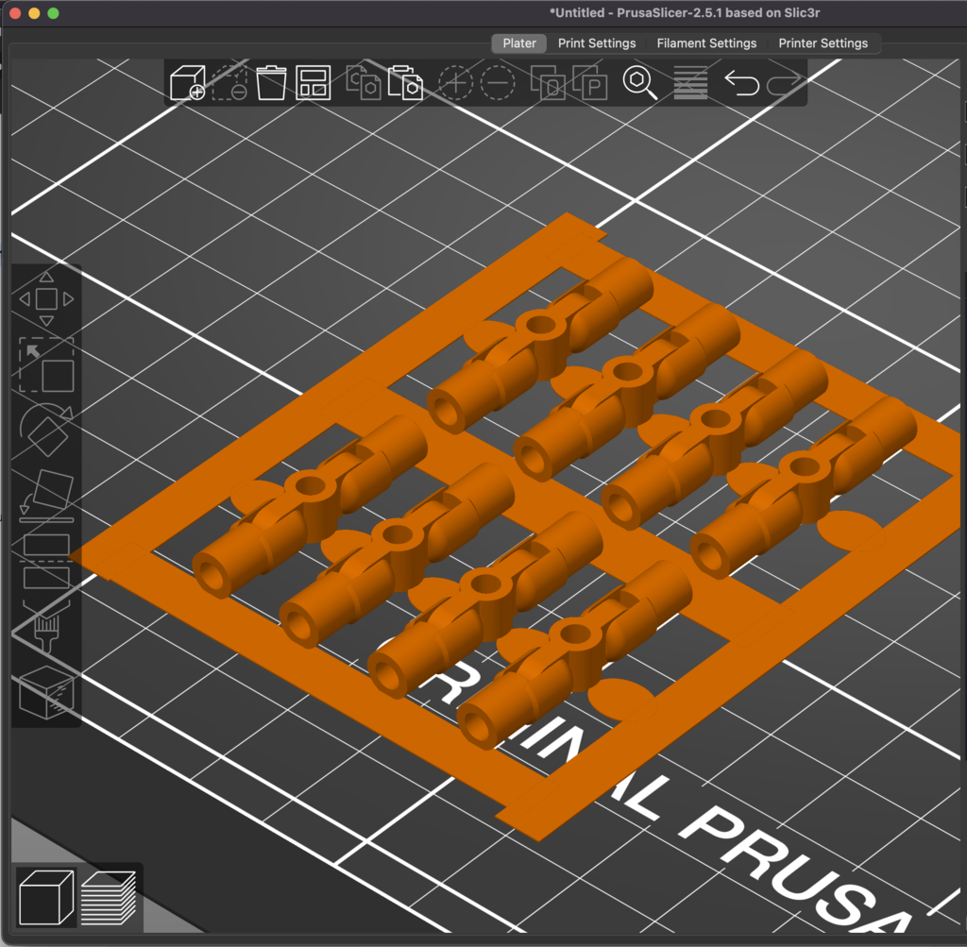Select the Paint-on supports brush tool
967x947 pixels.
coord(46,627)
